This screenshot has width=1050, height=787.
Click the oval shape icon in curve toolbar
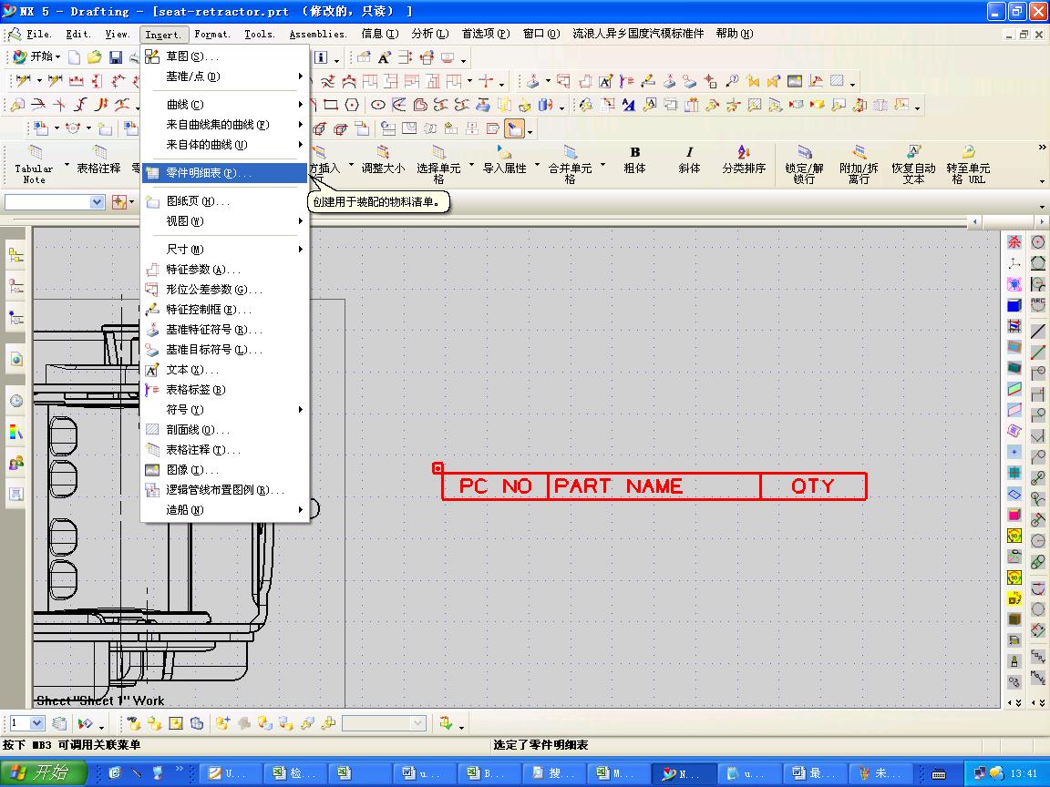[x=377, y=105]
